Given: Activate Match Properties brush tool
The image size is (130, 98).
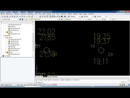Looking at the screenshot, I should tap(27, 16).
